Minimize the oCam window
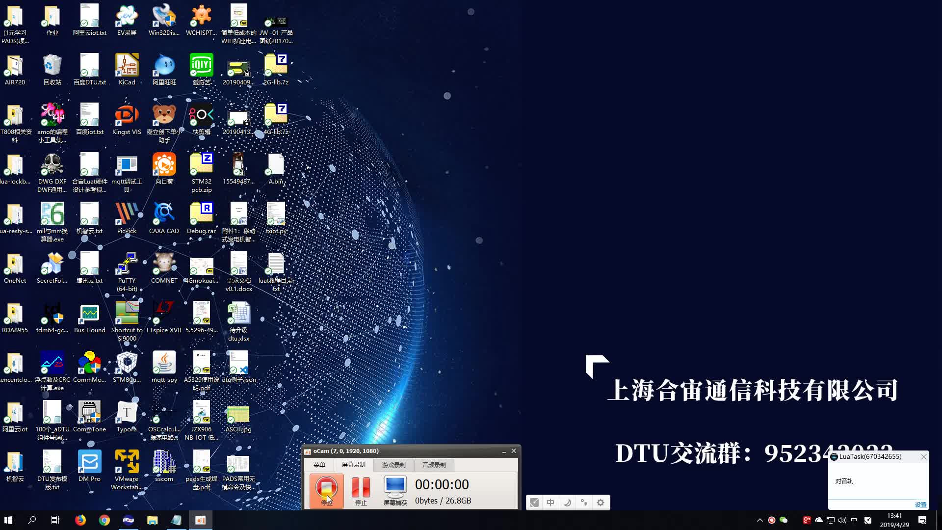942x530 pixels. (x=504, y=451)
